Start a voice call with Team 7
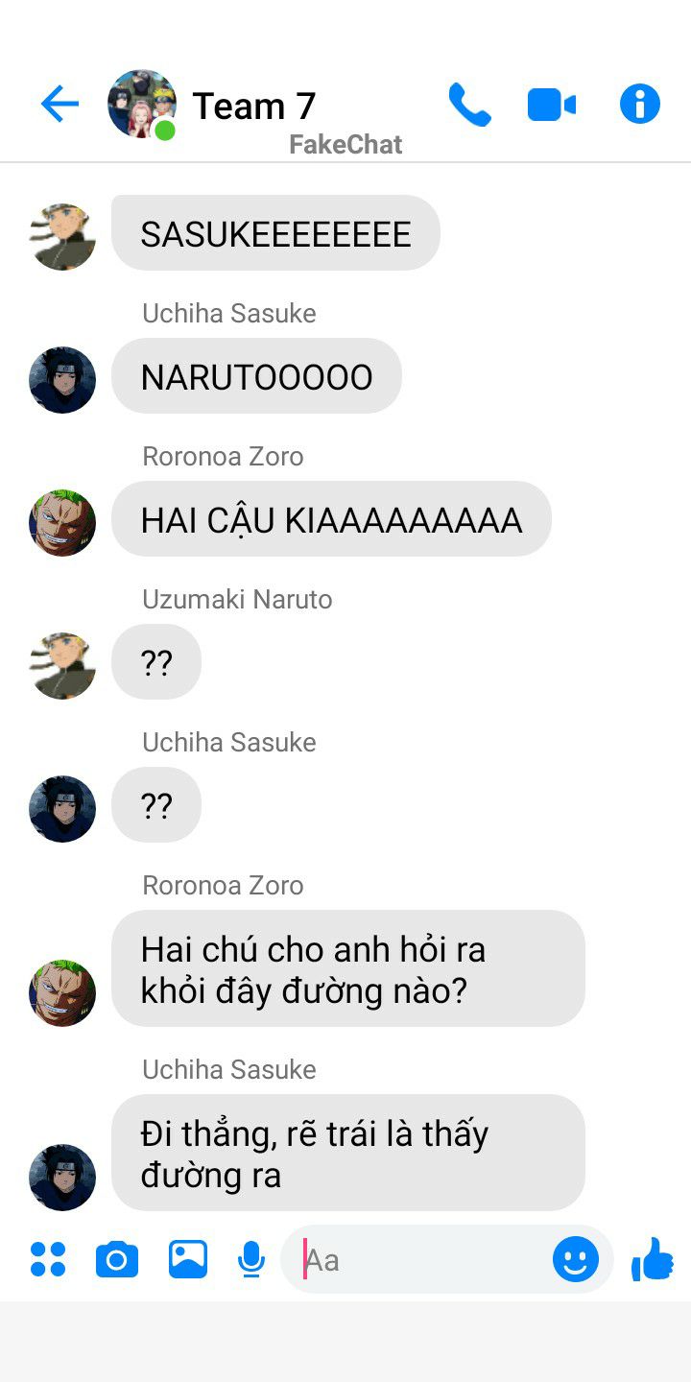Image resolution: width=691 pixels, height=1382 pixels. 469,104
